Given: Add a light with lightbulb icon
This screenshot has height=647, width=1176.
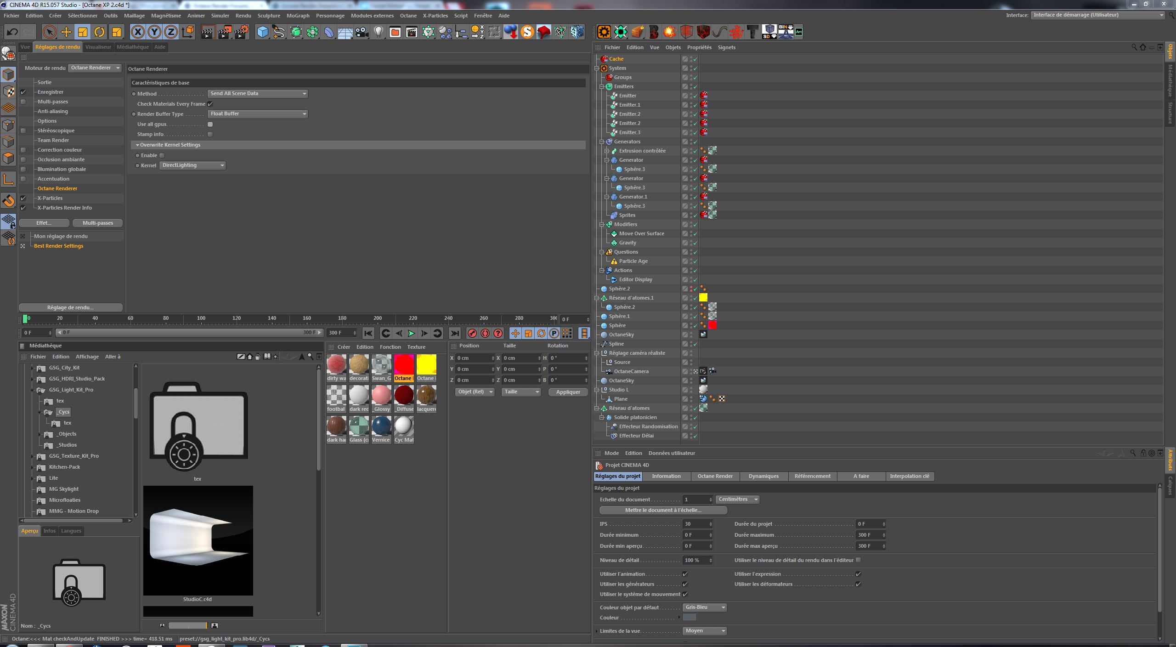Looking at the screenshot, I should [378, 32].
